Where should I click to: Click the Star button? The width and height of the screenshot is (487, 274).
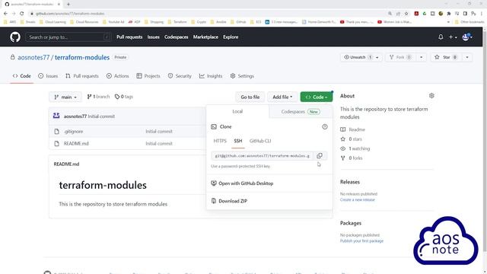point(446,57)
